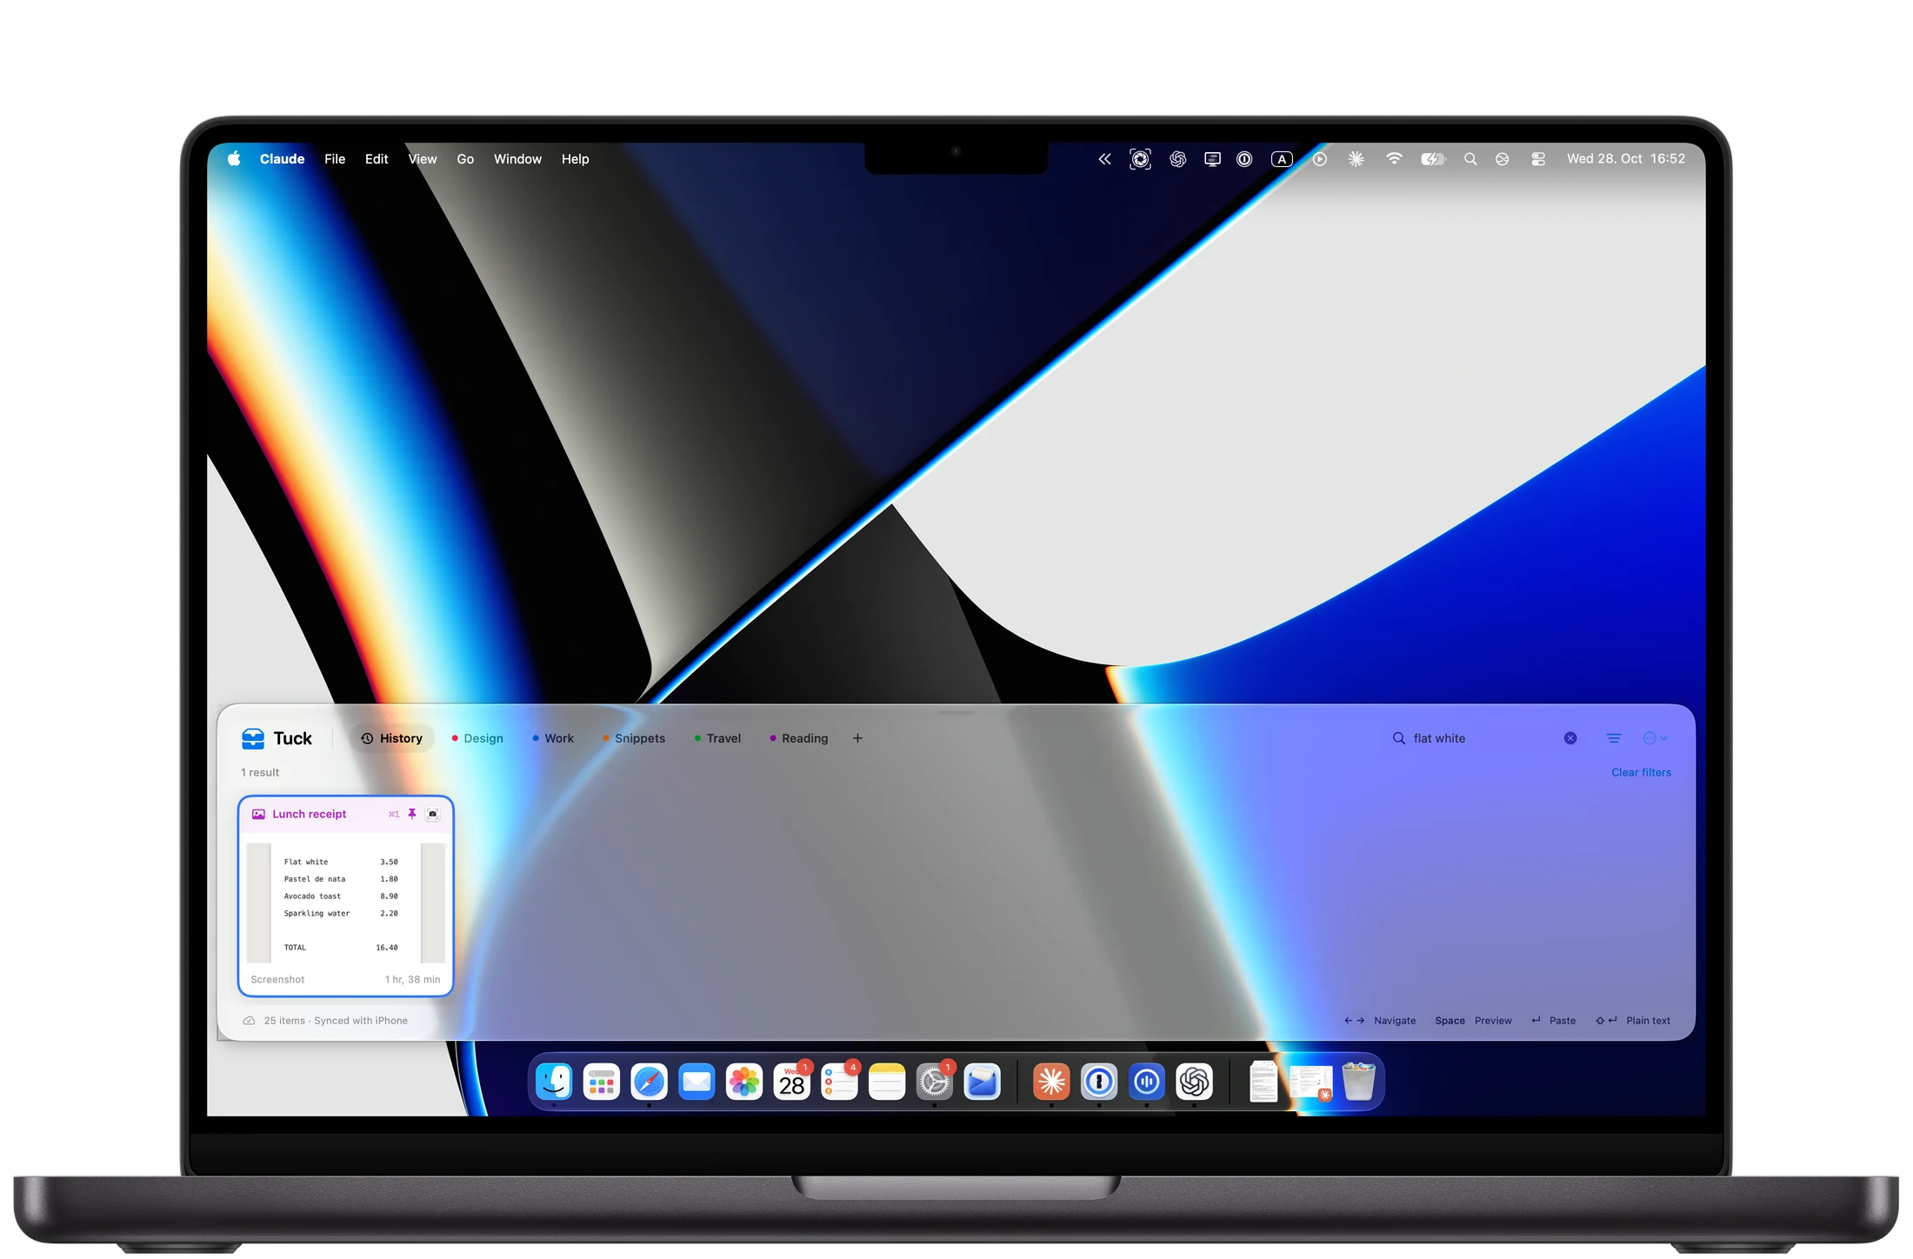
Task: Click the 1Password menu bar icon
Action: coord(1244,159)
